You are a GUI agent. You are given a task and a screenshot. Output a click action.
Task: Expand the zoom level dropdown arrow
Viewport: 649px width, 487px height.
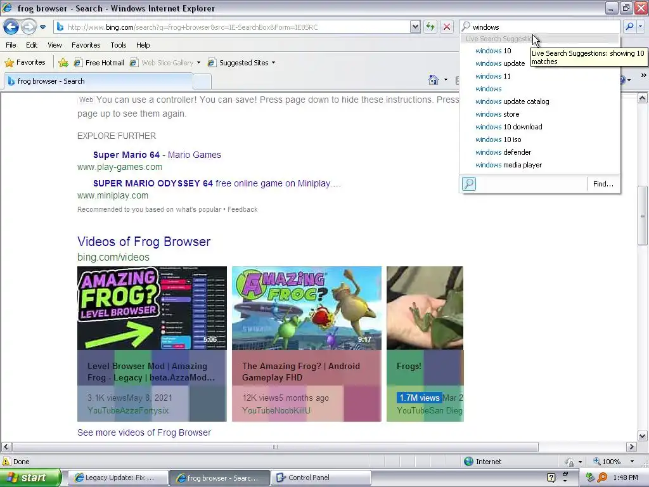(x=632, y=462)
